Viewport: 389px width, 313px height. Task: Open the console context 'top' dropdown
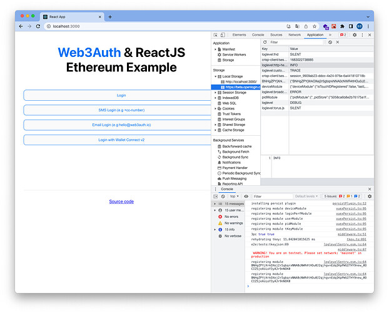pyautogui.click(x=234, y=197)
